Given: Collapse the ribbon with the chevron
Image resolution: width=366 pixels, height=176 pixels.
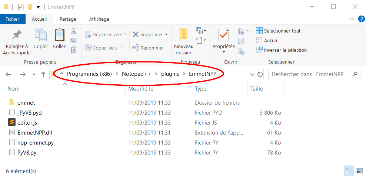Looking at the screenshot, I should point(352,19).
